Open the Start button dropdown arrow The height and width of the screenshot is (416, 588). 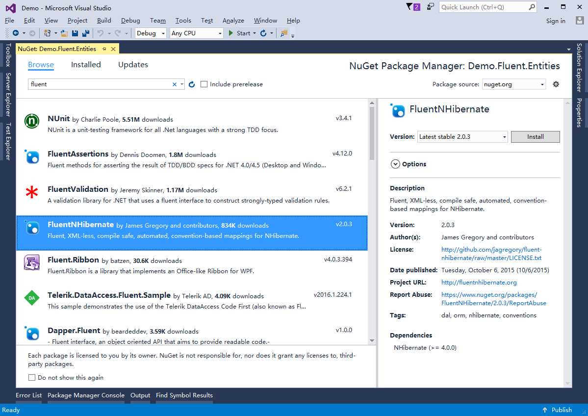point(255,33)
